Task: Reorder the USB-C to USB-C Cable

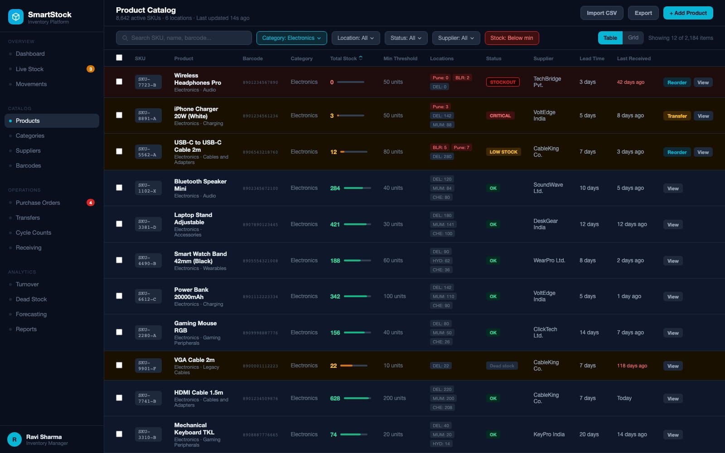Action: [x=677, y=152]
